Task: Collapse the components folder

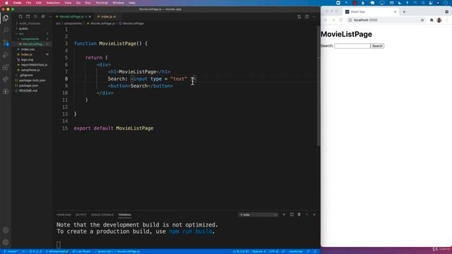Action: tap(30, 39)
